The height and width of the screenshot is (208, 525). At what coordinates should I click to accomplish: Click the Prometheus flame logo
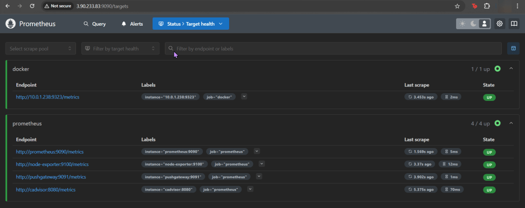point(11,24)
